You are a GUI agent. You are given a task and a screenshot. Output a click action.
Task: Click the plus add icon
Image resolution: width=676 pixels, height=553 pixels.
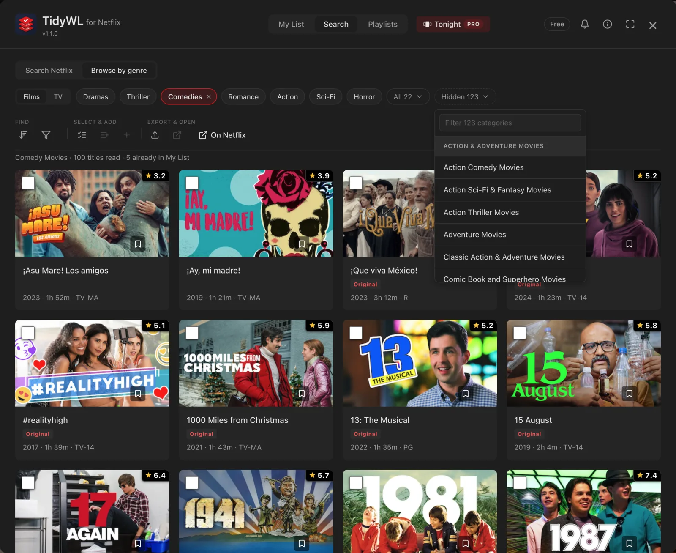tap(127, 135)
